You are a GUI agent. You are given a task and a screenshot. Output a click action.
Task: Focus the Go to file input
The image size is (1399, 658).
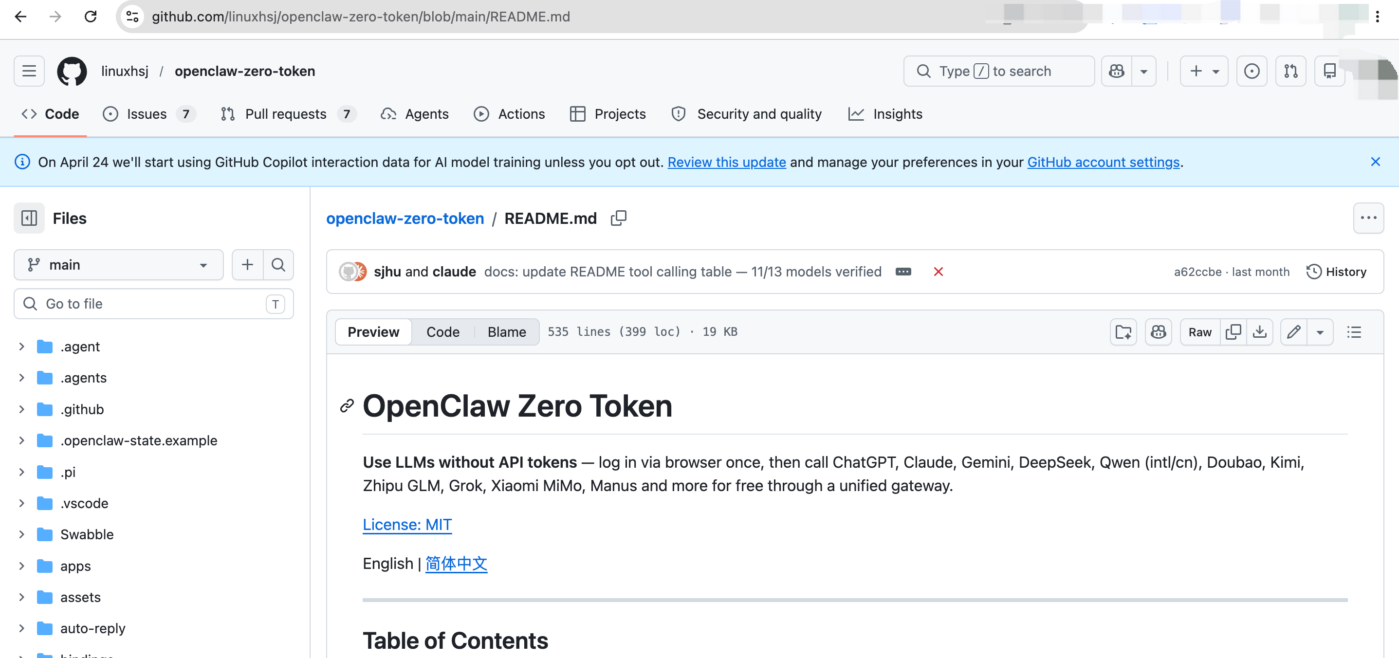click(x=154, y=304)
